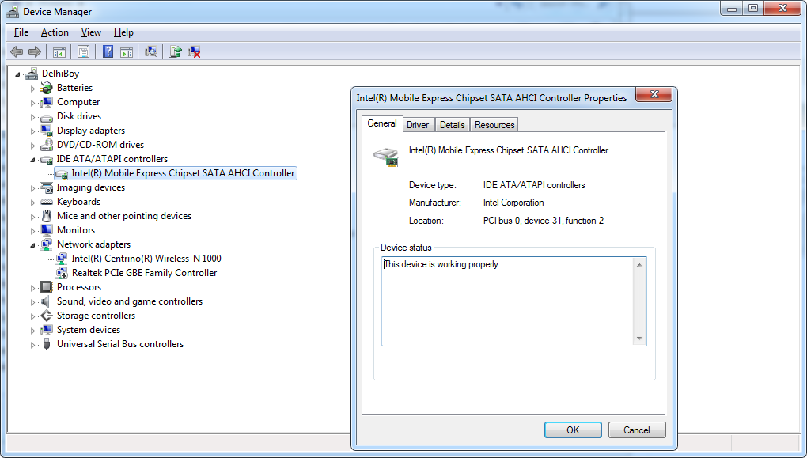Minimize the Device Manager window

(733, 8)
